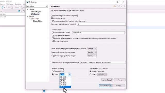Collapse the Editors tree node
The image size is (165, 93).
(x=28, y=17)
